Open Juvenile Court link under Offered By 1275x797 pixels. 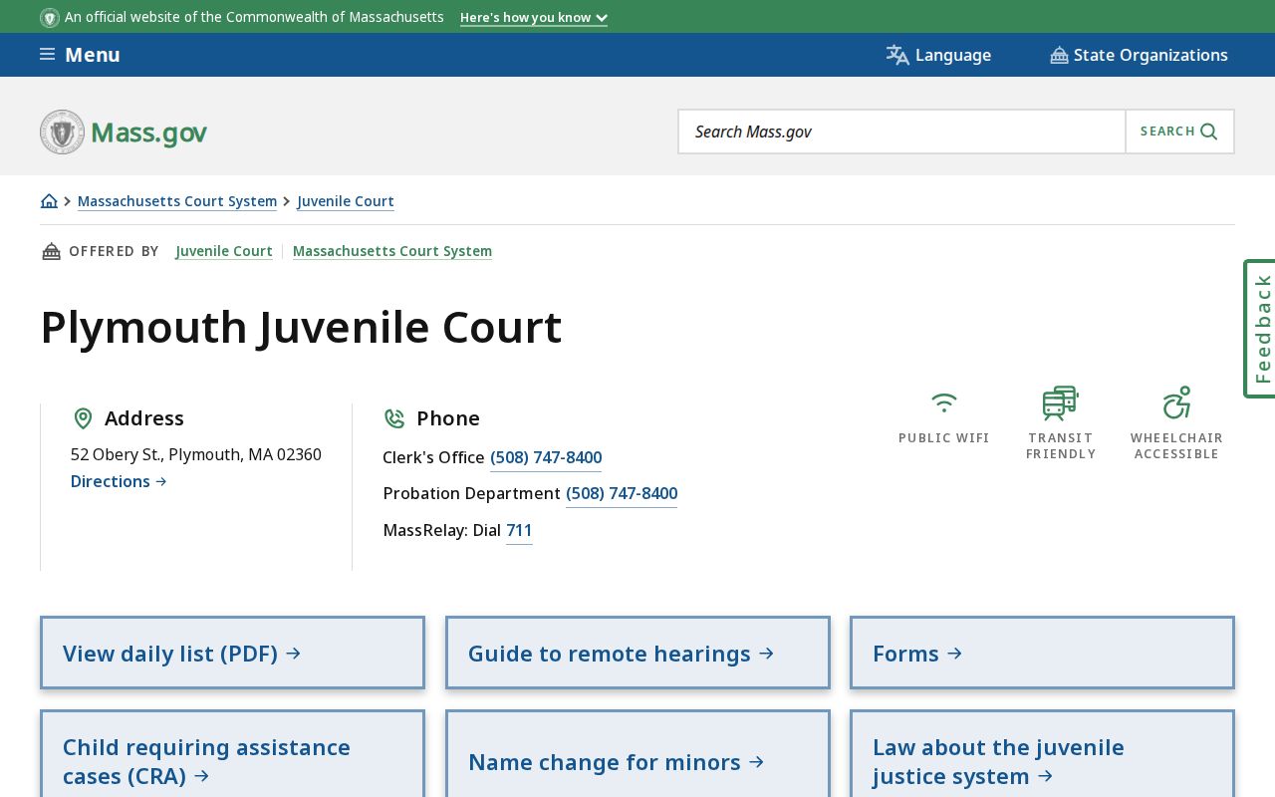pyautogui.click(x=224, y=251)
